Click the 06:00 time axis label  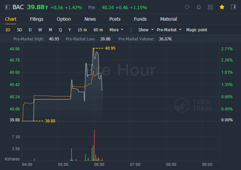click(99, 165)
